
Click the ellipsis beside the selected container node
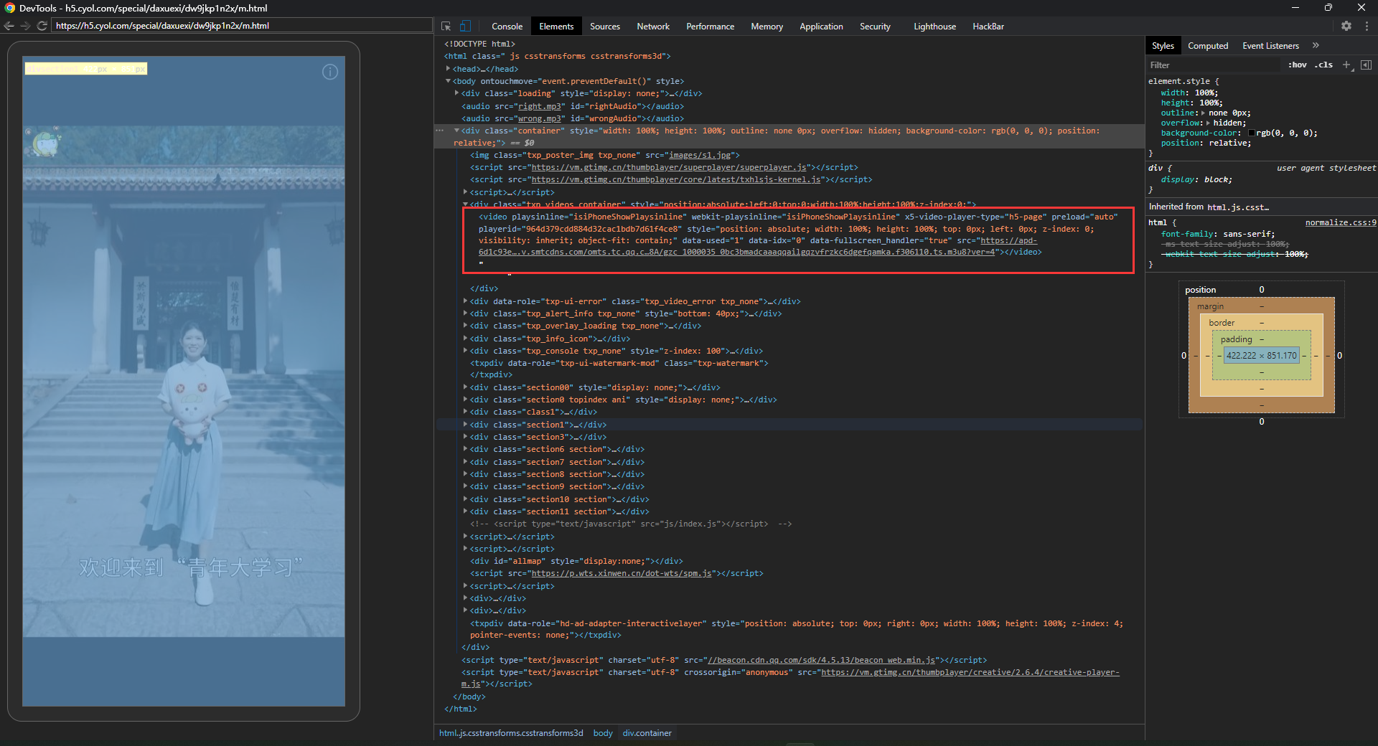(x=440, y=131)
